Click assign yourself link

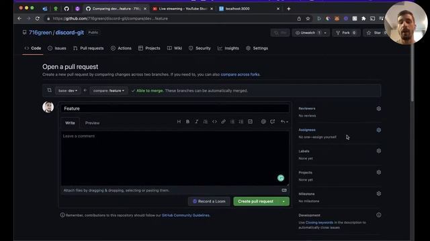[x=325, y=137]
